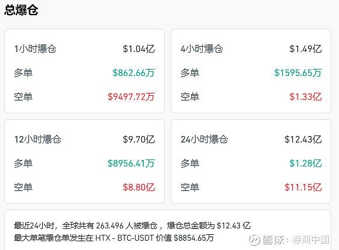This screenshot has height=250, width=339.
Task: Select the 4小时爆仓 label
Action: 202,49
